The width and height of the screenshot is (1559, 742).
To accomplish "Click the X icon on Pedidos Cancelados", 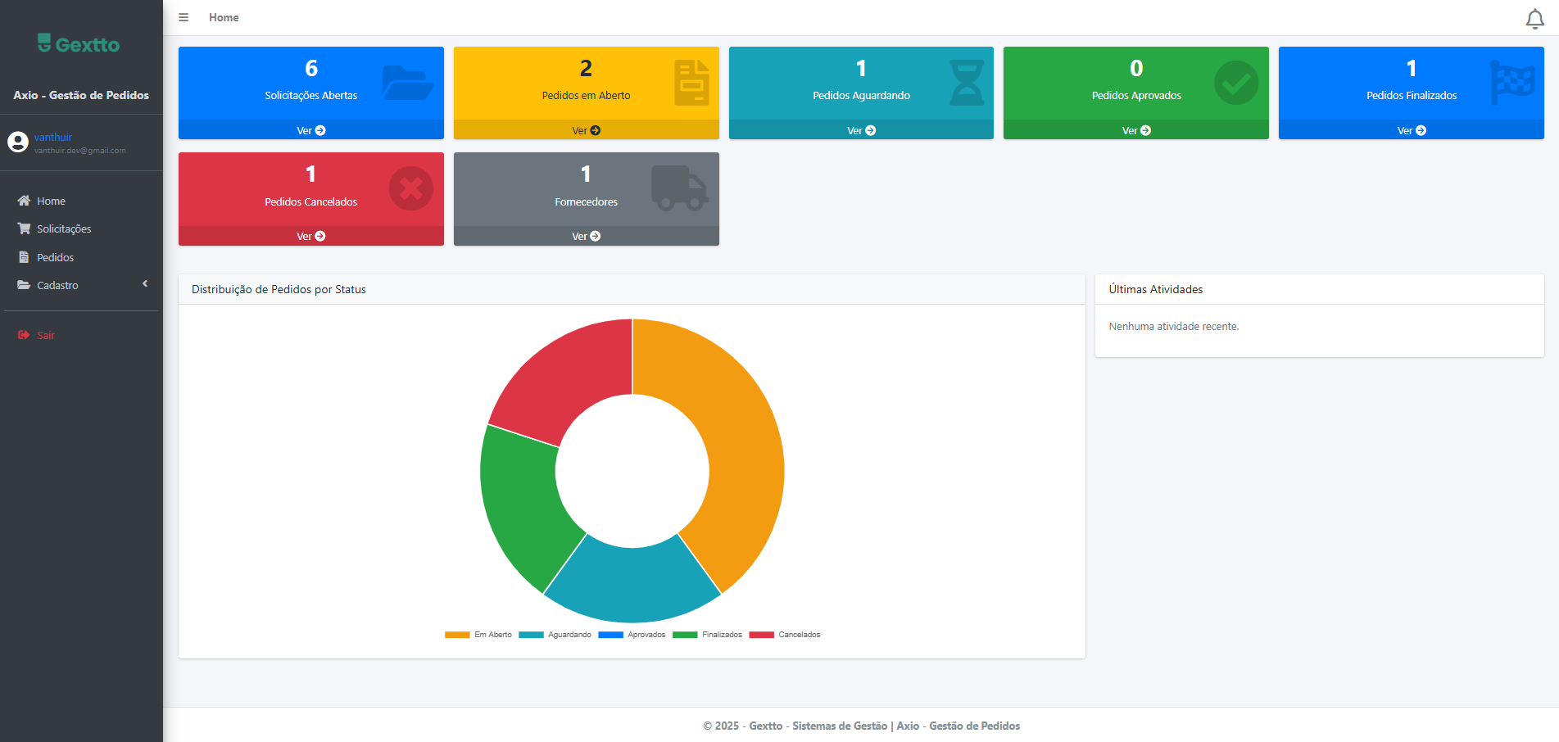I will pyautogui.click(x=410, y=189).
